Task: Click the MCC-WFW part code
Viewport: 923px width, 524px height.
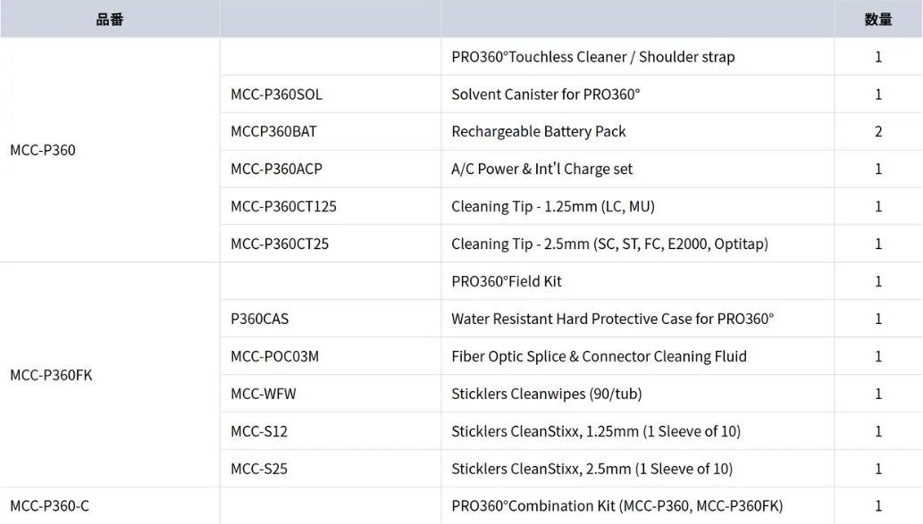Action: click(263, 394)
